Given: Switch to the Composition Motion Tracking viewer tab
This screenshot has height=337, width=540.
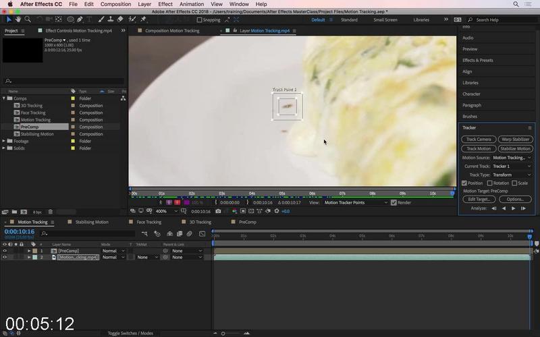Looking at the screenshot, I should click(172, 30).
